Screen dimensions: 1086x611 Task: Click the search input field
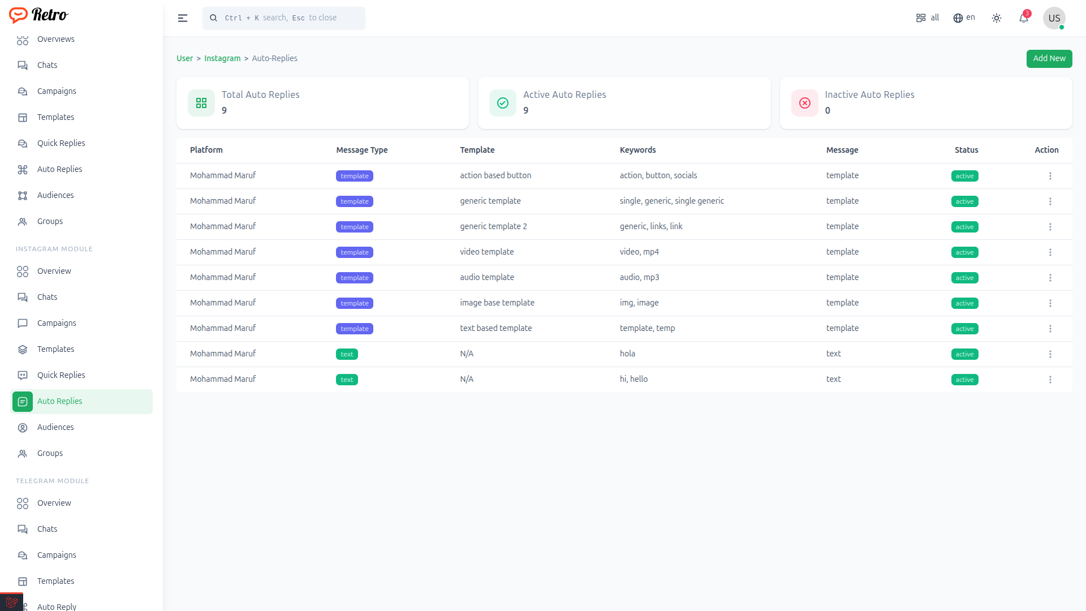pos(284,18)
